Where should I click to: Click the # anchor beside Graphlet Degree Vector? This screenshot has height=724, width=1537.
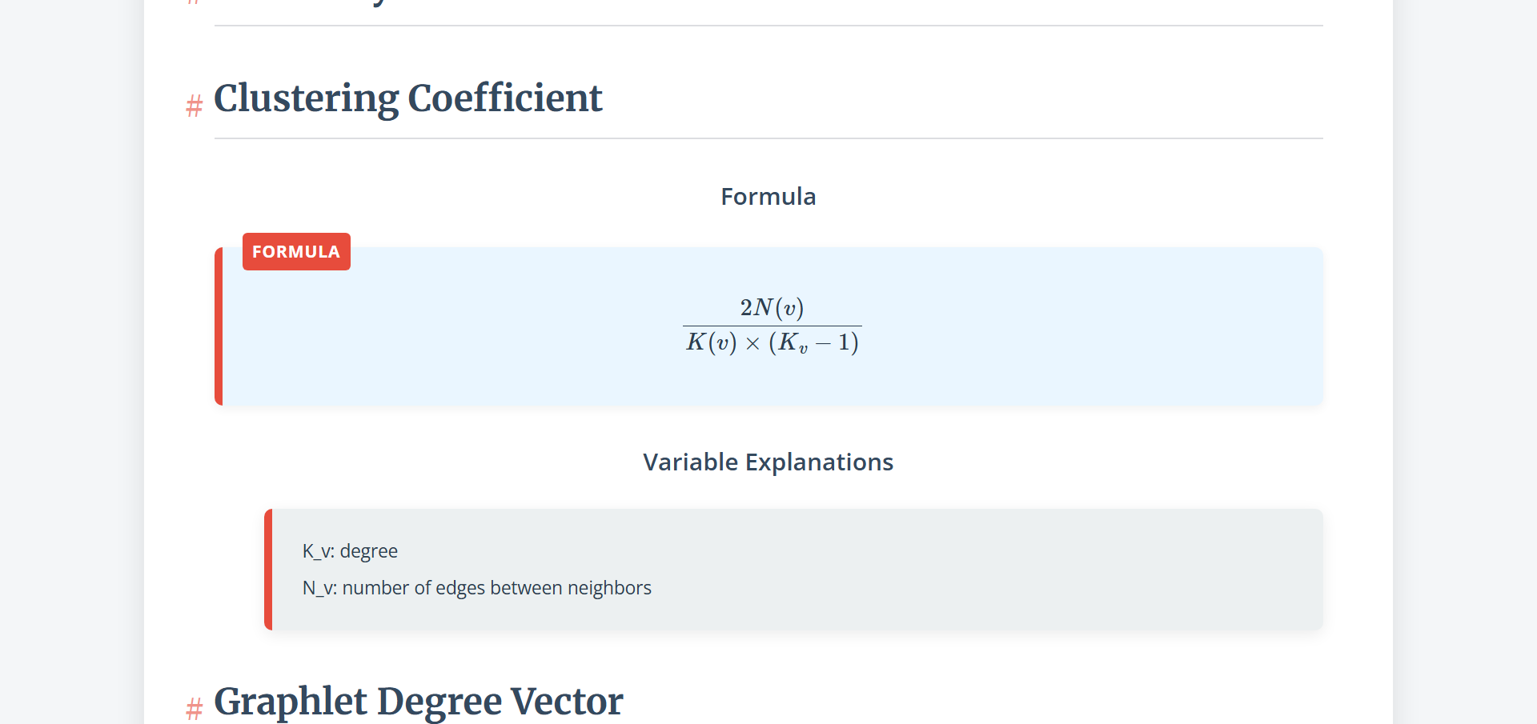pos(194,708)
